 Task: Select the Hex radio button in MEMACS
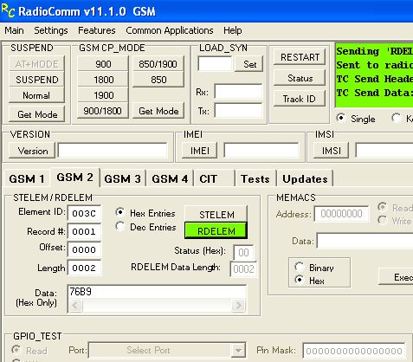coord(300,280)
